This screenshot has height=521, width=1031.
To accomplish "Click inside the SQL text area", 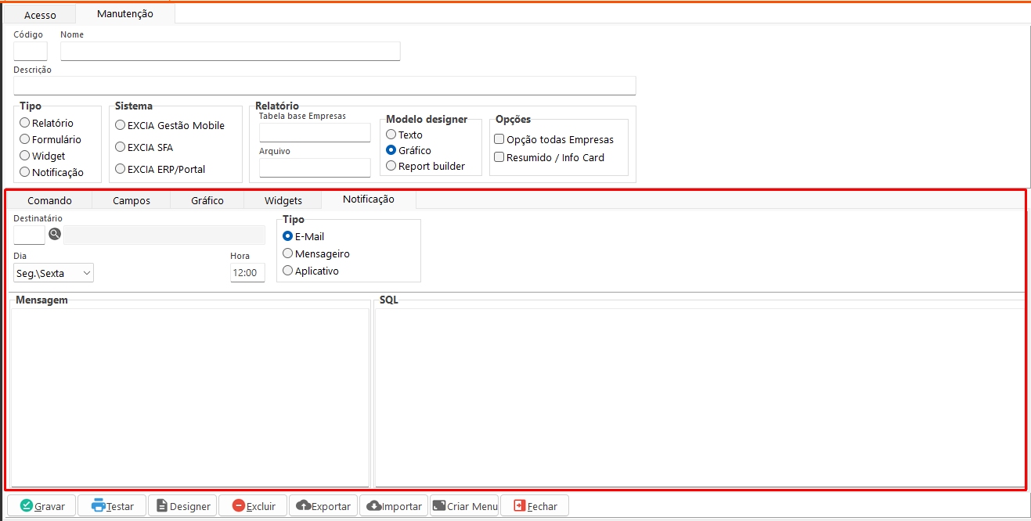I will click(698, 397).
